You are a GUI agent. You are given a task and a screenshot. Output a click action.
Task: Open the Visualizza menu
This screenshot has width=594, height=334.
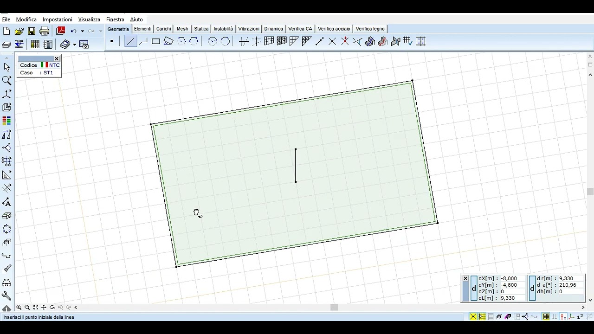coord(89,19)
